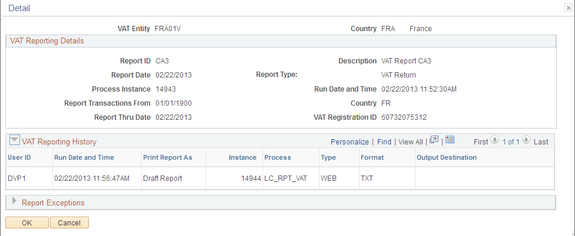
Task: Click Run Date value 02/22/2013 11:52:30AM
Action: (x=419, y=89)
